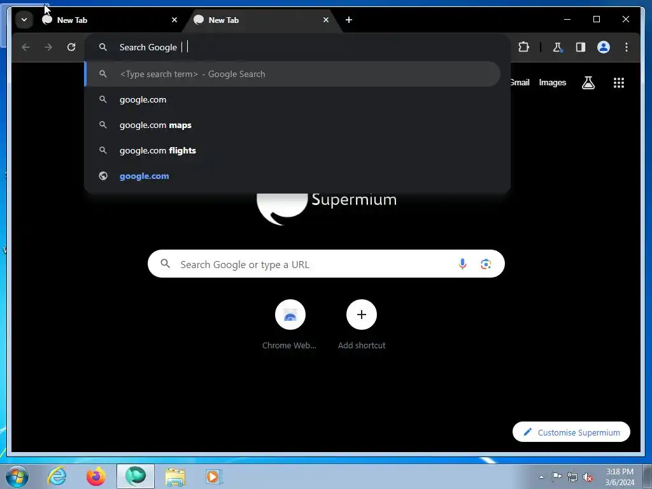
Task: Open the Chrome Web Store shortcut
Action: tap(290, 324)
